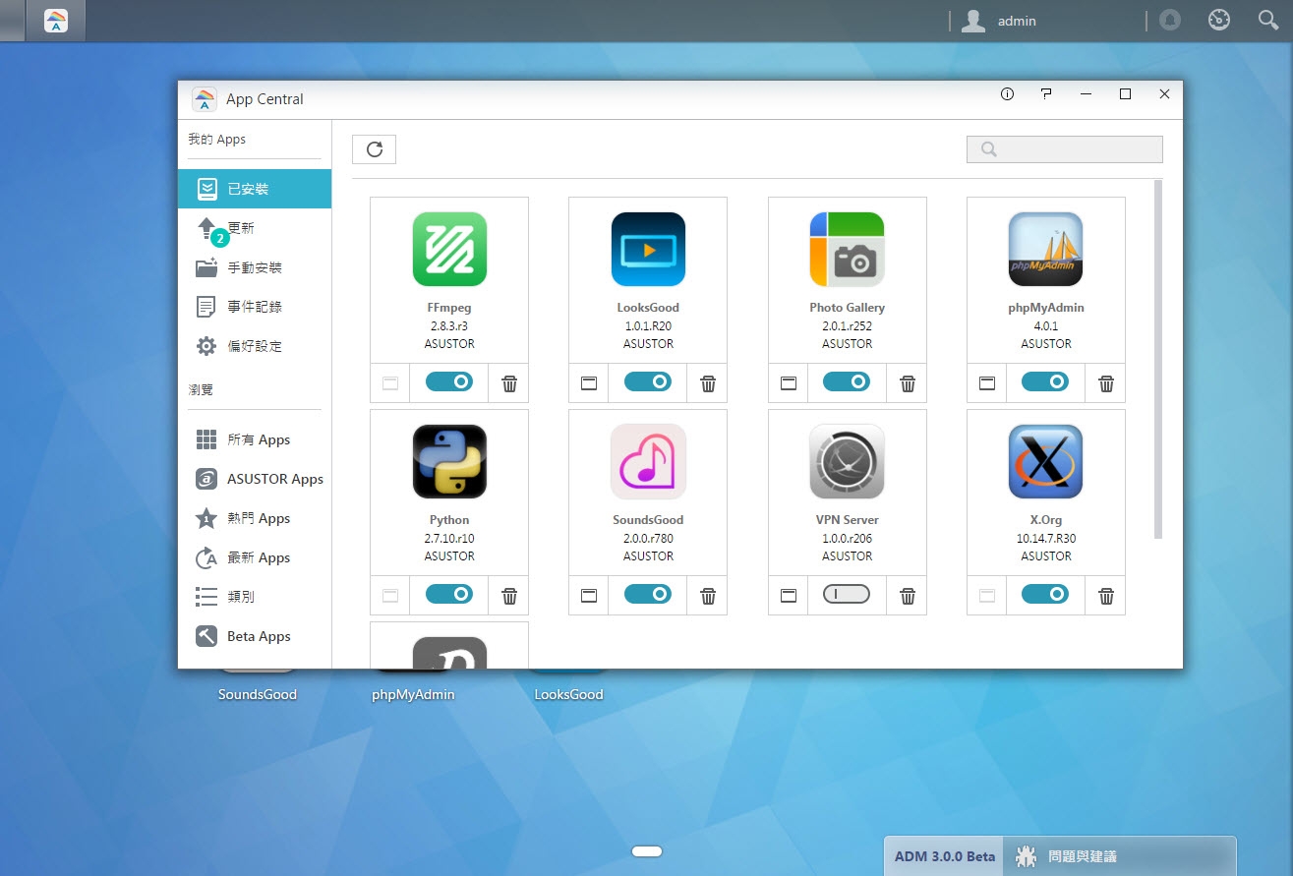This screenshot has width=1293, height=876.
Task: Open the activity monitor gauge icon
Action: tap(1219, 20)
